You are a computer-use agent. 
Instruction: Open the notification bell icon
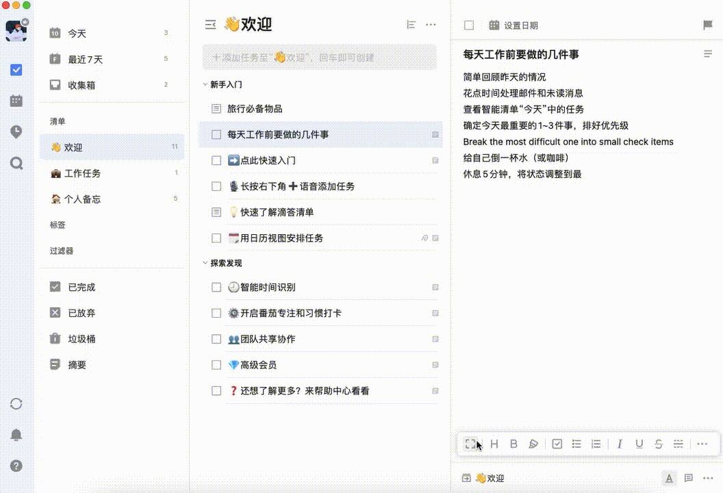pos(16,435)
